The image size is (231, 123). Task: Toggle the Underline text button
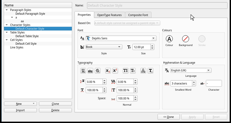click(83, 71)
